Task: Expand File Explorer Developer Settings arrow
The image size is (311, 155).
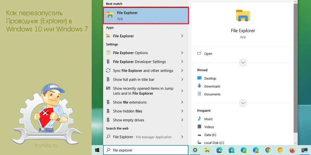Action: click(x=182, y=62)
